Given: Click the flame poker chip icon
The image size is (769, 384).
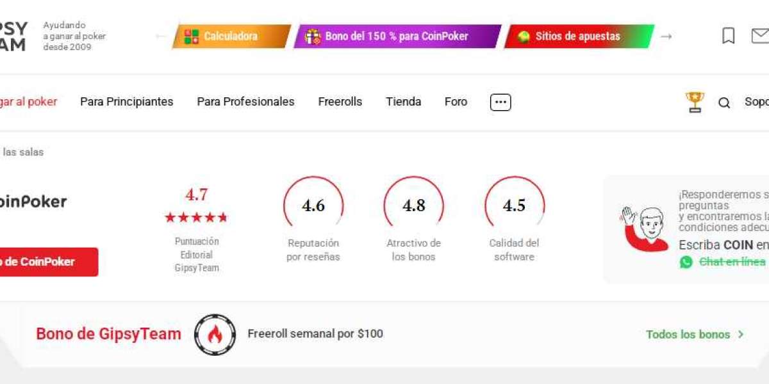Looking at the screenshot, I should pos(215,334).
